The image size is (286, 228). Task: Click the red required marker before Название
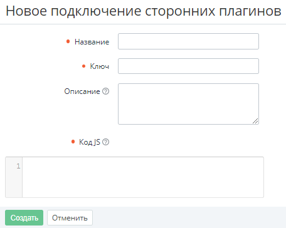[x=68, y=41]
